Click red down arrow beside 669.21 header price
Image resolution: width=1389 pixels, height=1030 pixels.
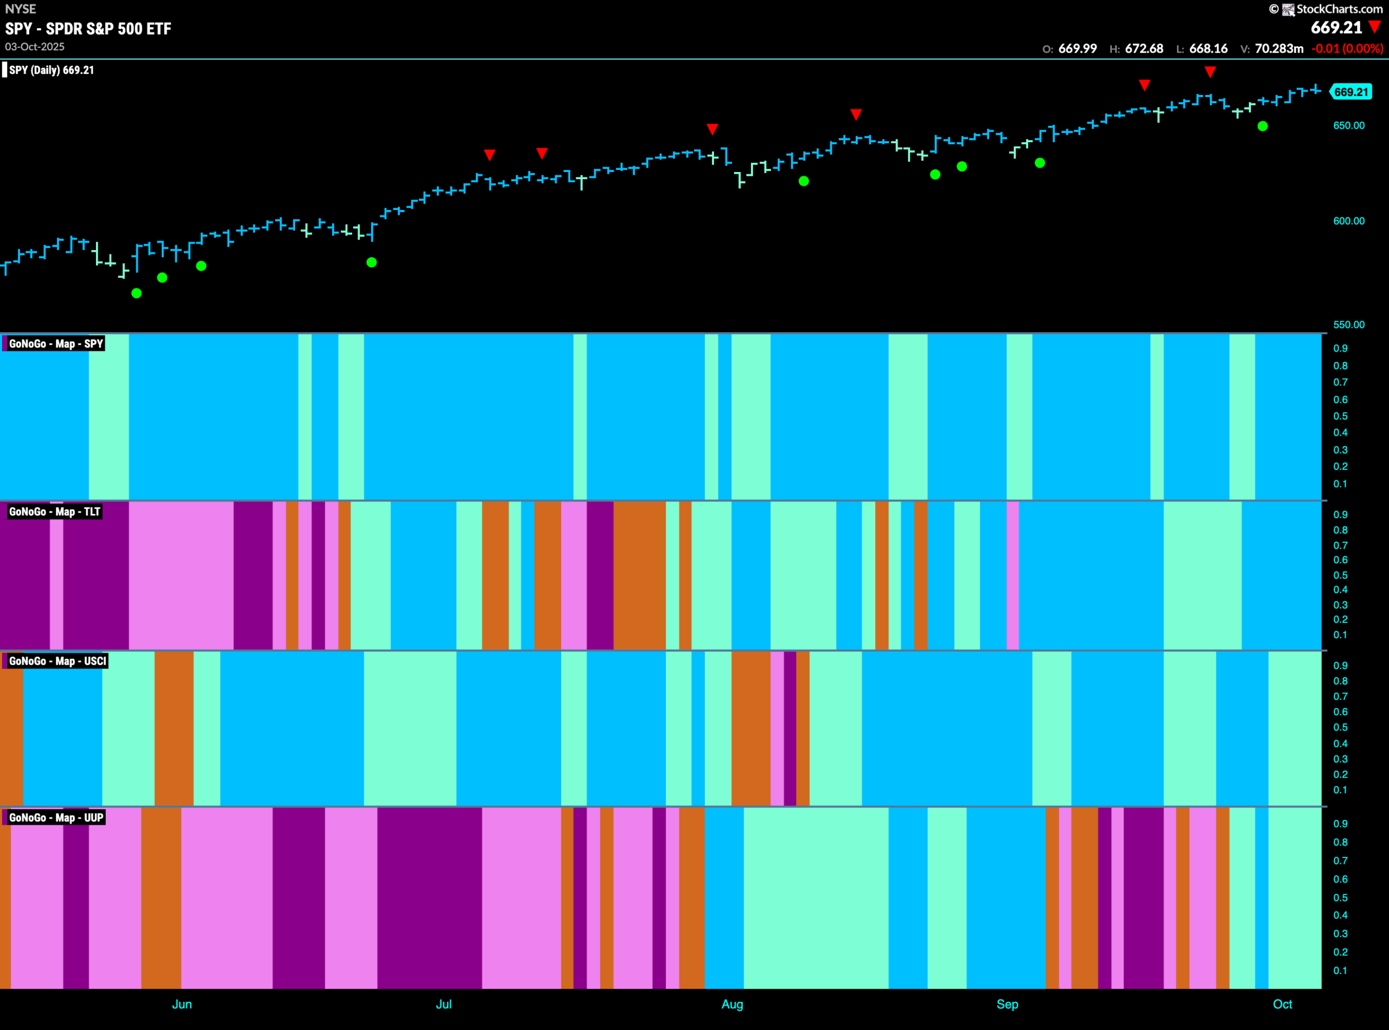(1375, 27)
